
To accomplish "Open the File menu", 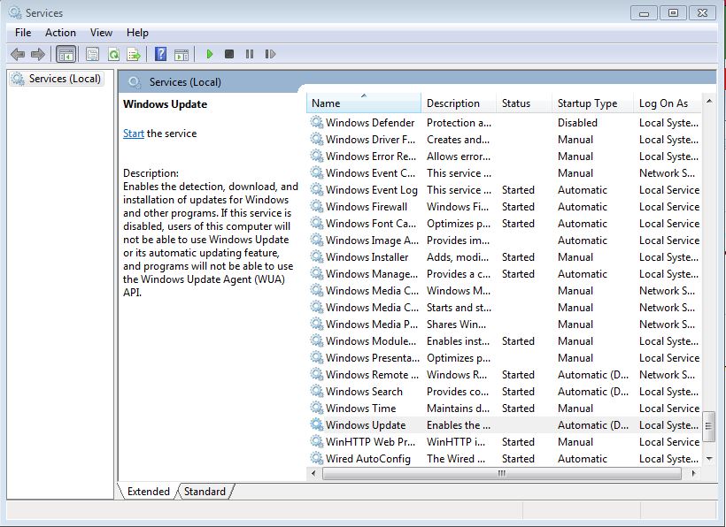I will tap(23, 33).
